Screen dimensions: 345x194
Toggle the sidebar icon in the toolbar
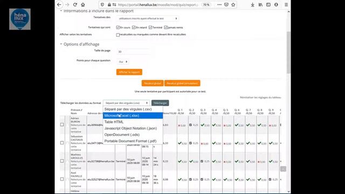click(x=268, y=5)
